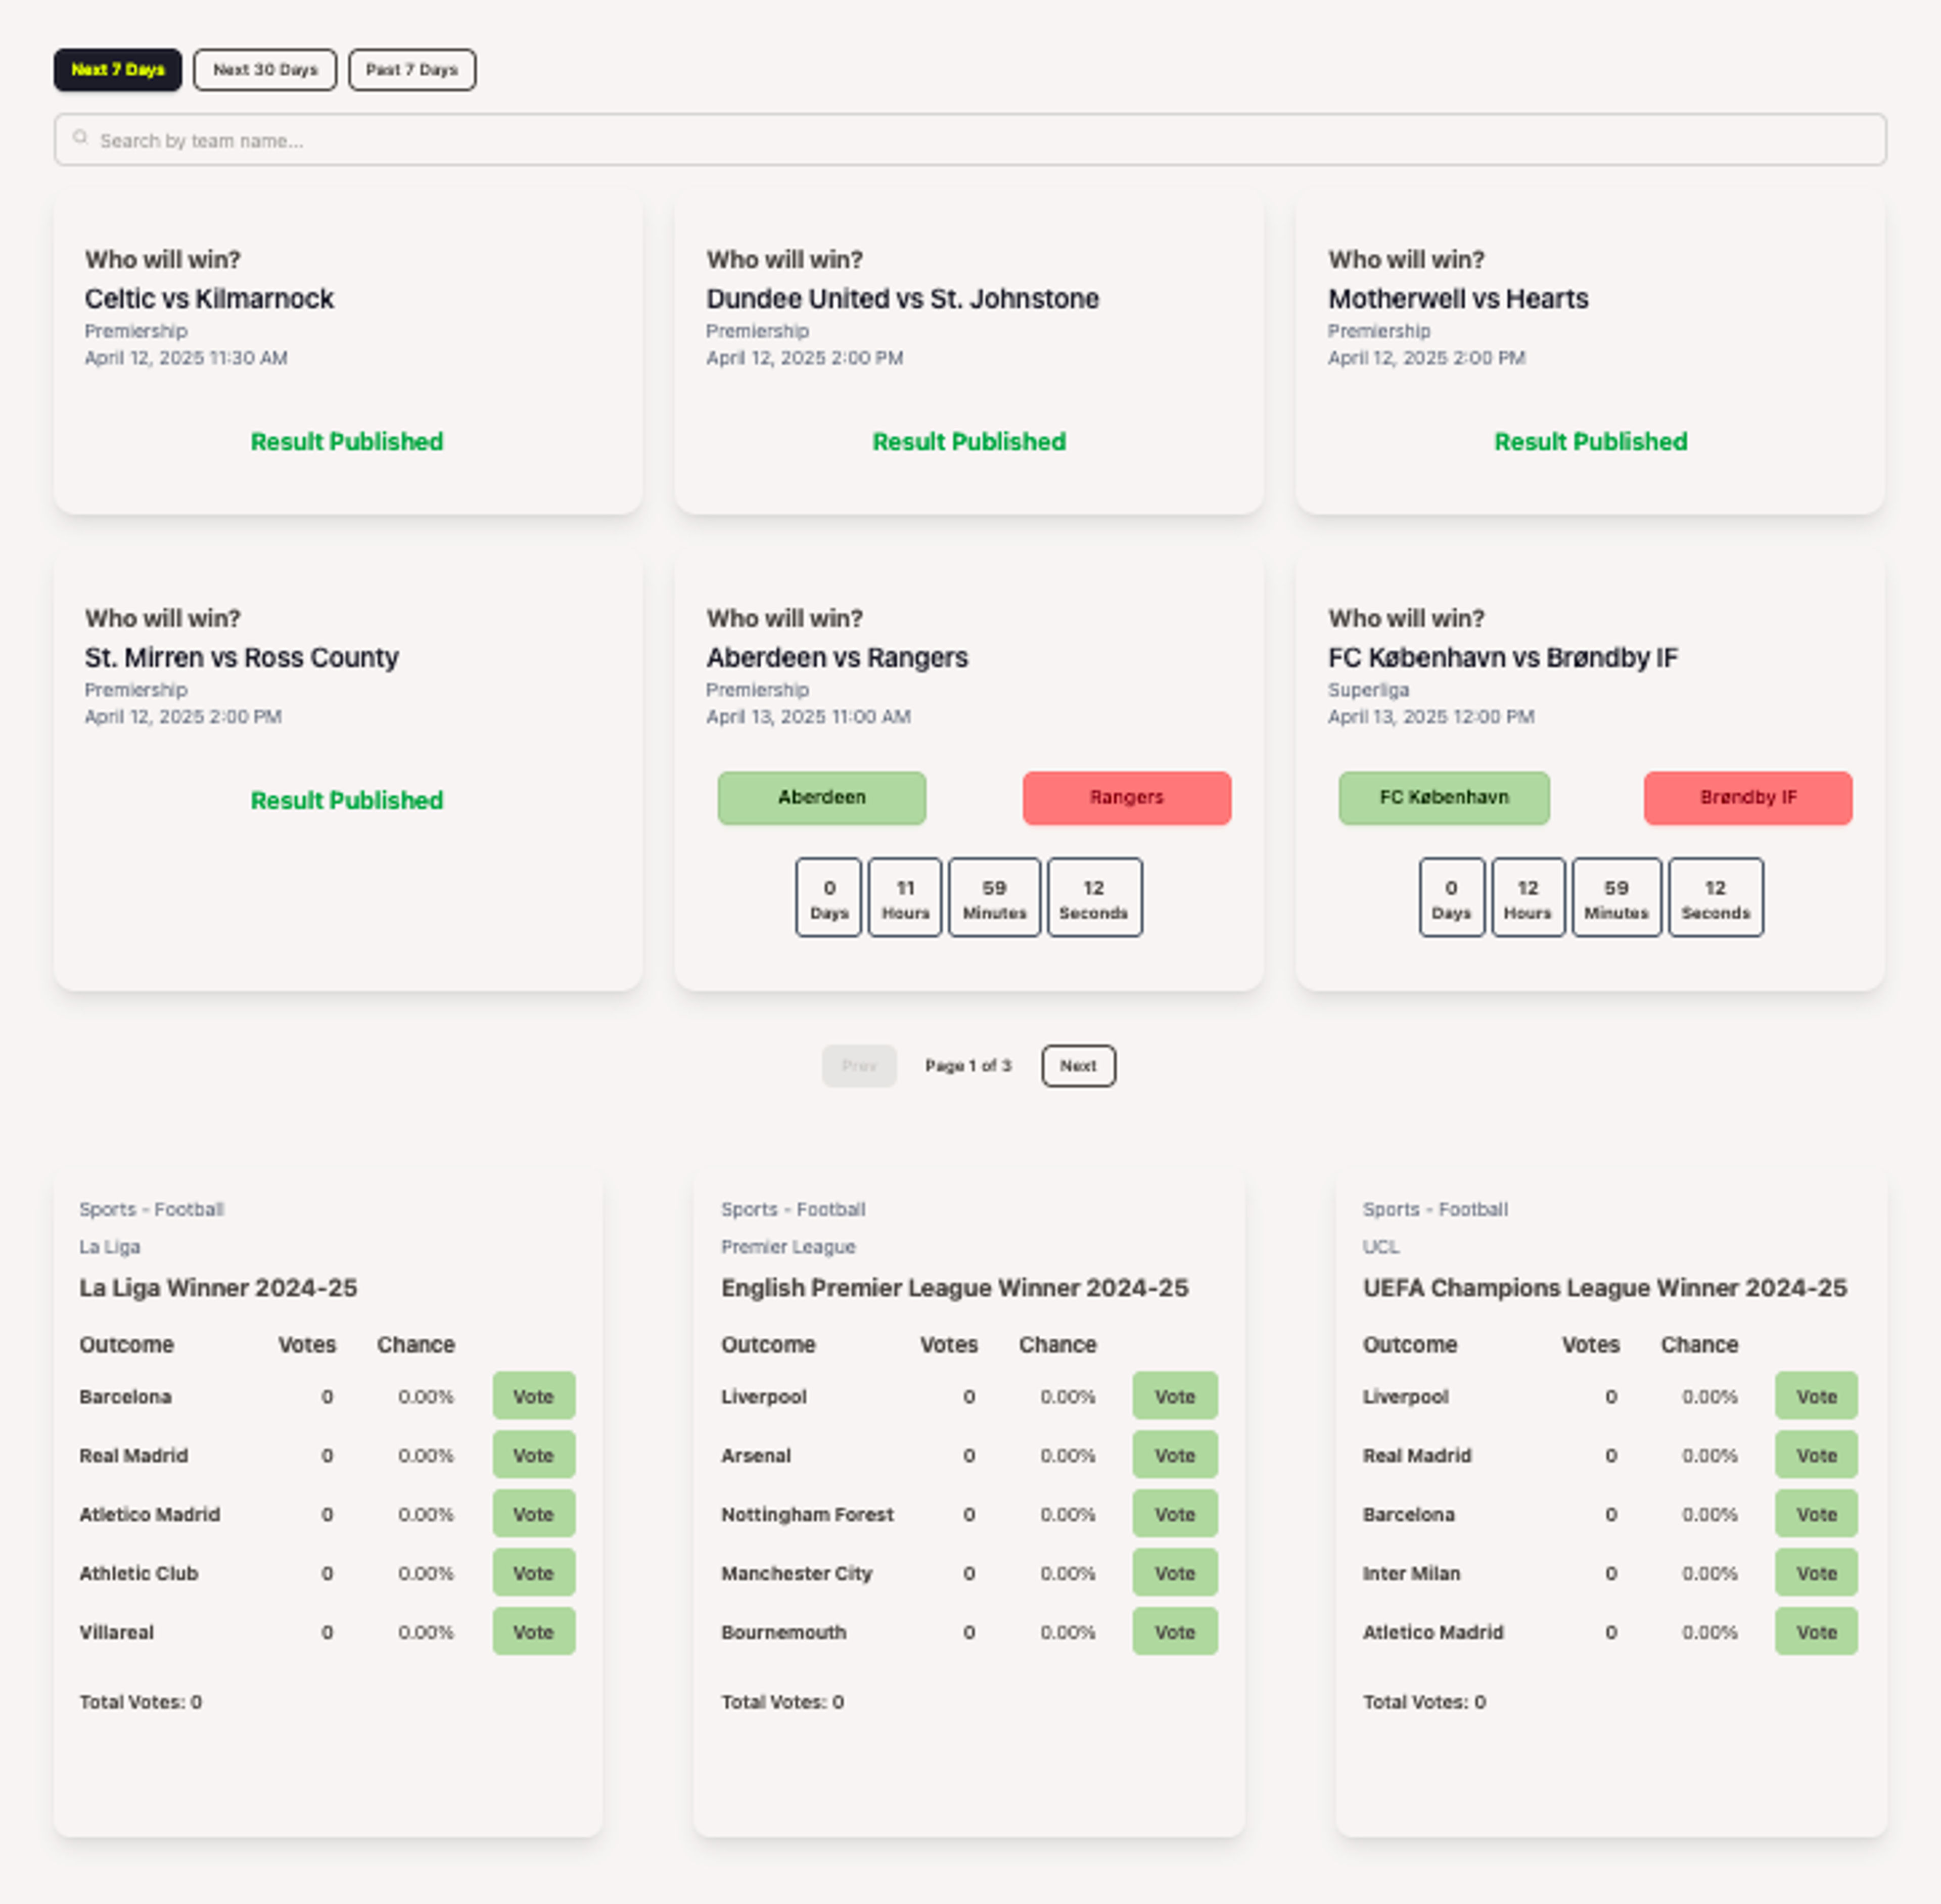1941x1904 pixels.
Task: Vote for Liverpool in Premier League Winner
Action: coord(1175,1396)
